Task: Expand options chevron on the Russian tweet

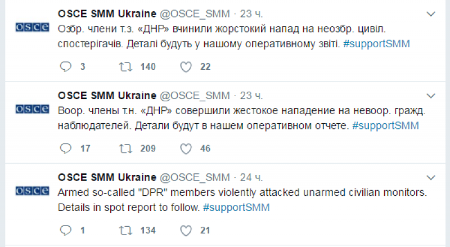Action: pos(431,96)
